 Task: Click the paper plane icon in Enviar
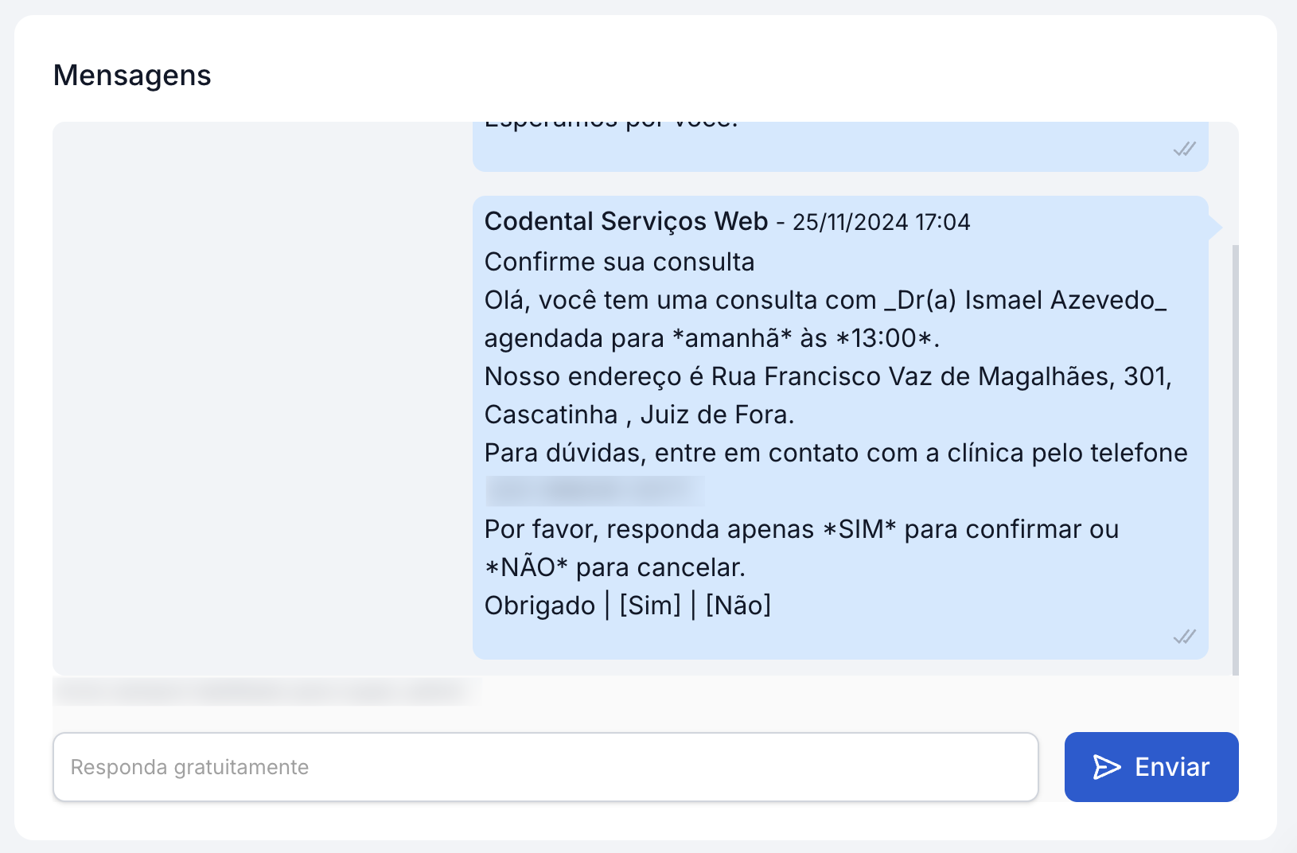[1106, 767]
